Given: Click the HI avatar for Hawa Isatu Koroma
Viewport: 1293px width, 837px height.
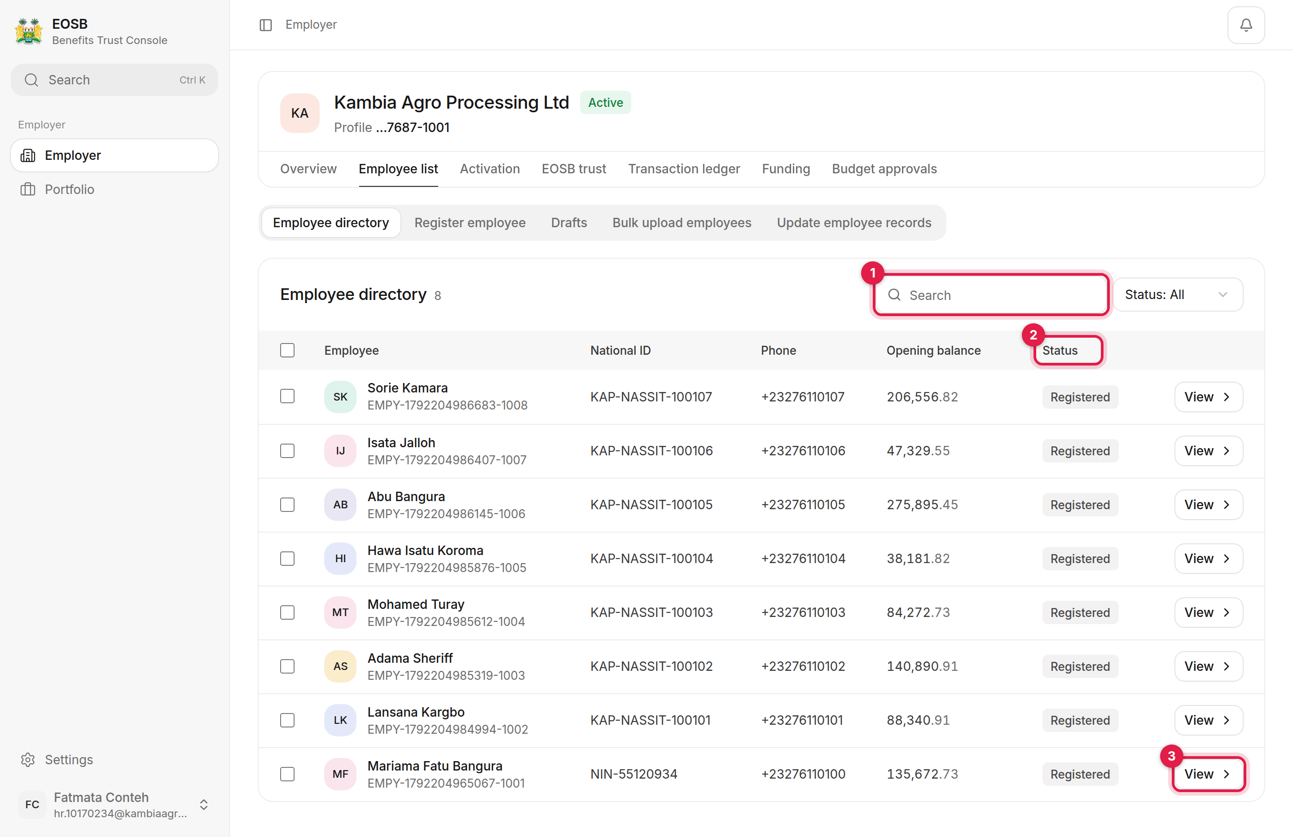Looking at the screenshot, I should 340,558.
